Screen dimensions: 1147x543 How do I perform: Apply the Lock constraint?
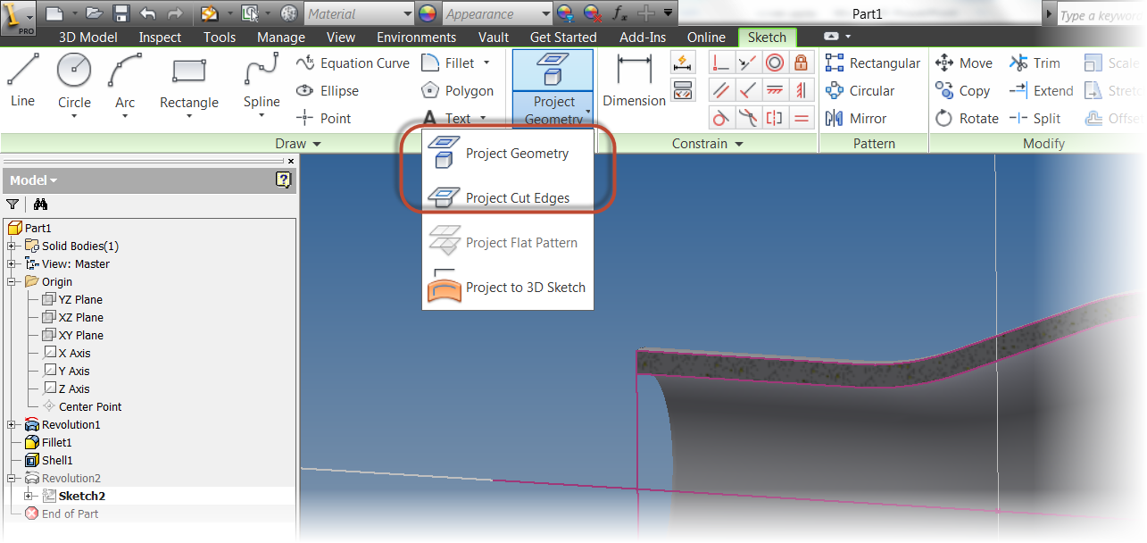coord(801,63)
